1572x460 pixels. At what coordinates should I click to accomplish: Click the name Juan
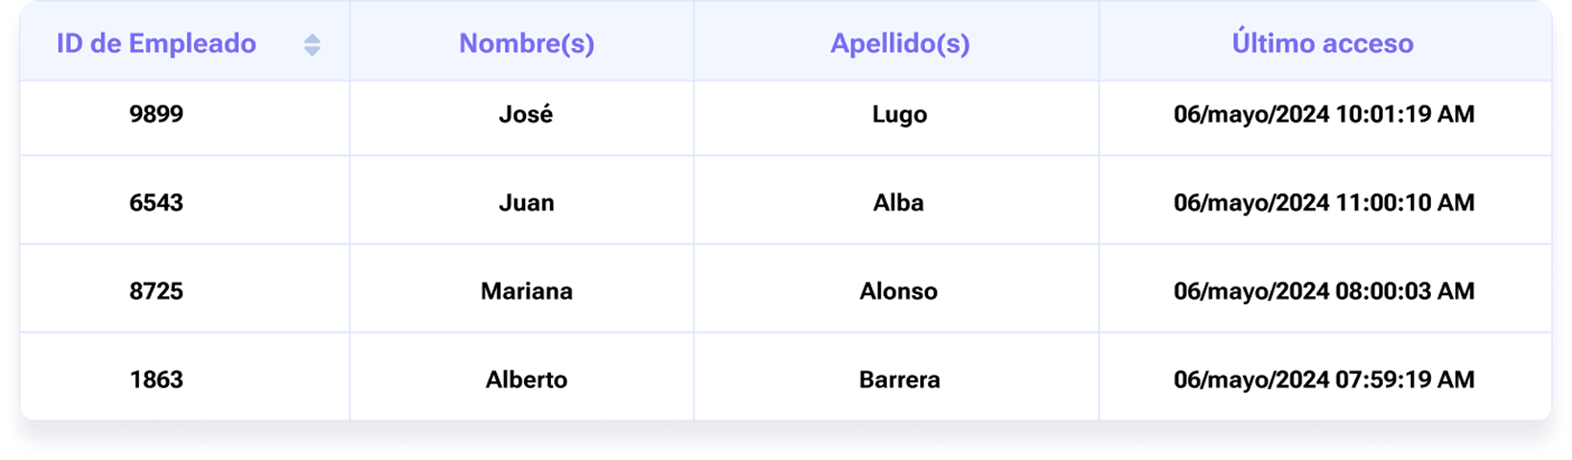tap(526, 202)
